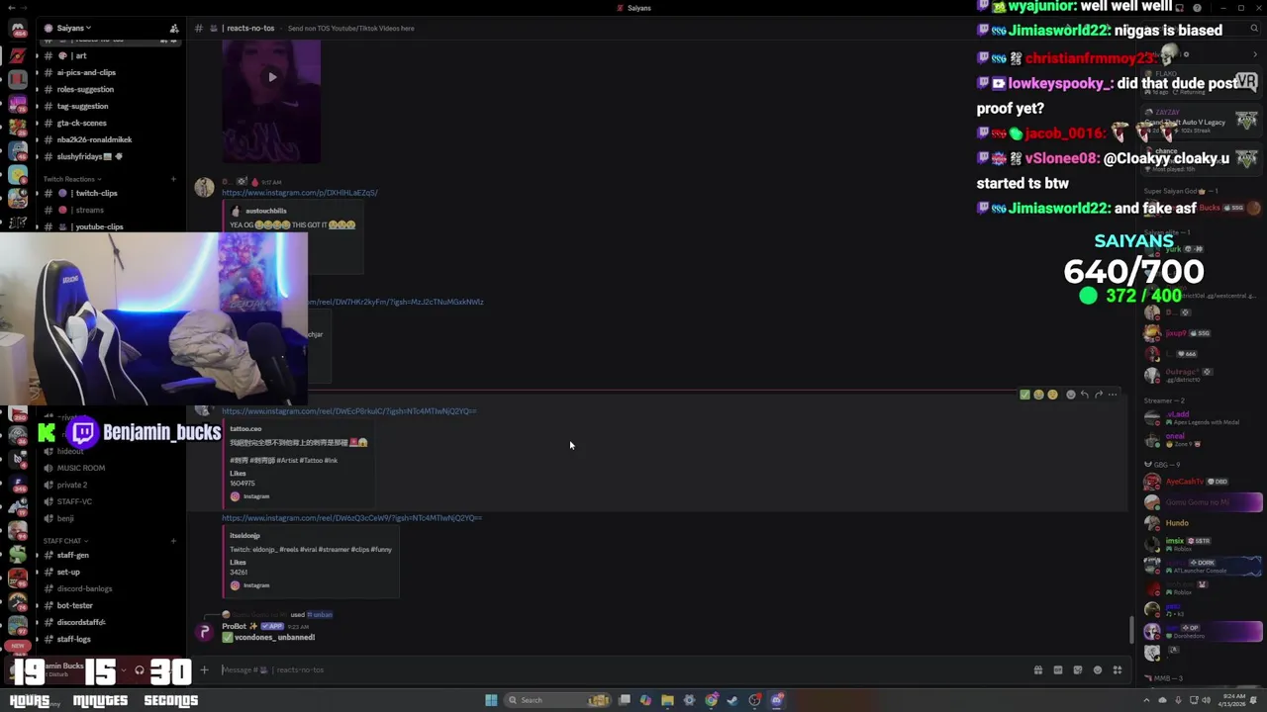
Task: Add checkmark reaction on hovered message
Action: pyautogui.click(x=1024, y=395)
